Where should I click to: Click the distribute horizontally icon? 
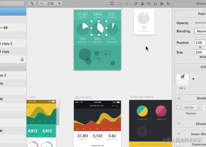coord(121,4)
